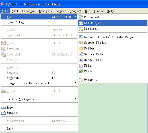Choose Project... in New submenu
The image size is (148, 133).
tap(113, 29)
